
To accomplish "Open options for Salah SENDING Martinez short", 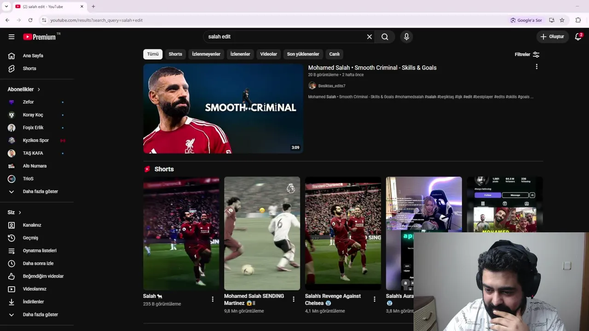I will (x=294, y=299).
